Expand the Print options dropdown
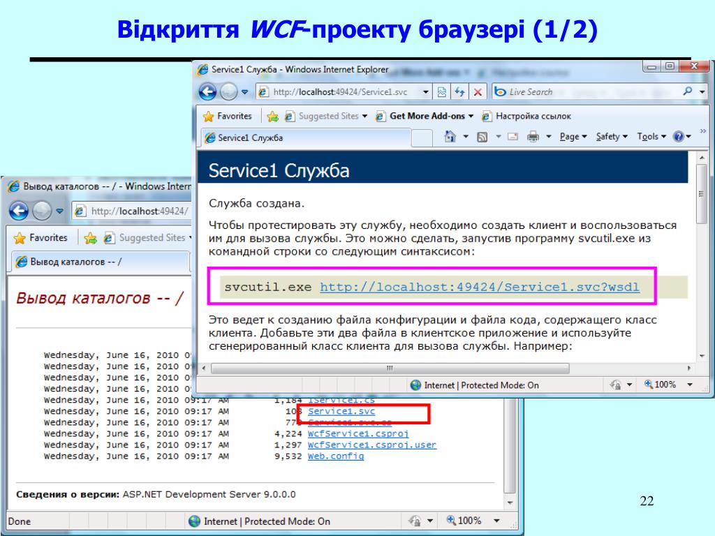This screenshot has height=536, width=715. [x=549, y=136]
